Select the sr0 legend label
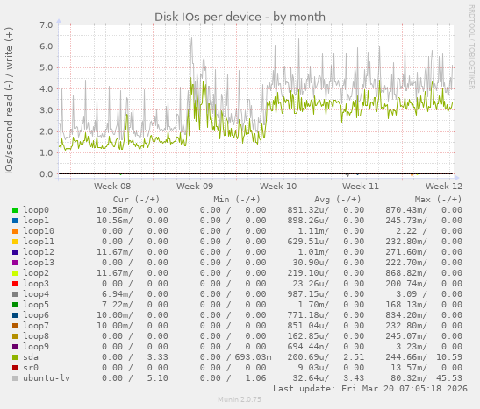The image size is (480, 409). [x=31, y=368]
